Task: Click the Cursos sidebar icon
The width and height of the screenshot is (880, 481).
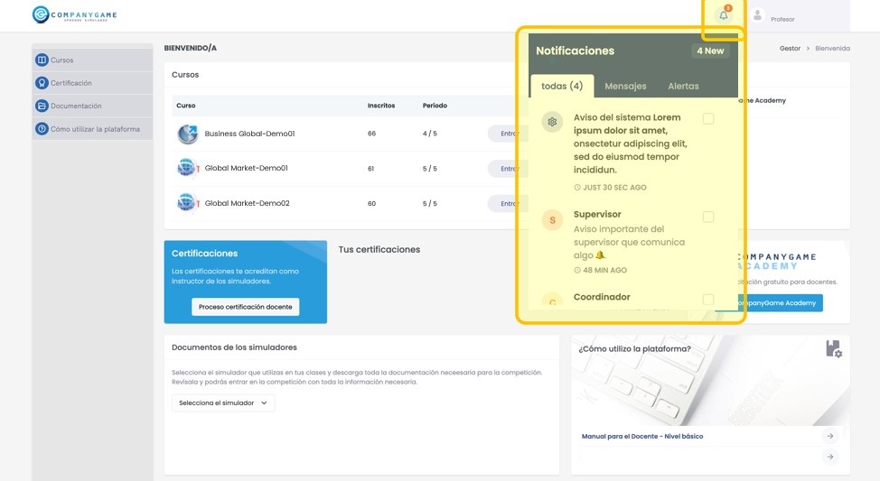Action: tap(42, 60)
